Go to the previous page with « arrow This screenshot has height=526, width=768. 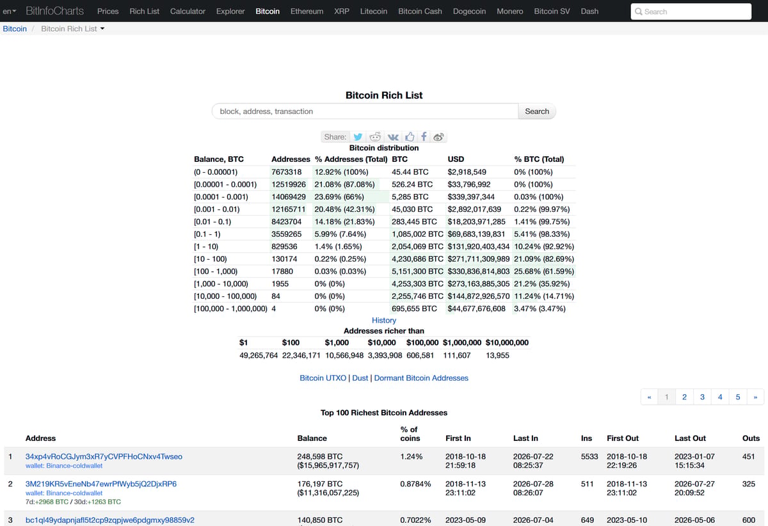(x=649, y=397)
